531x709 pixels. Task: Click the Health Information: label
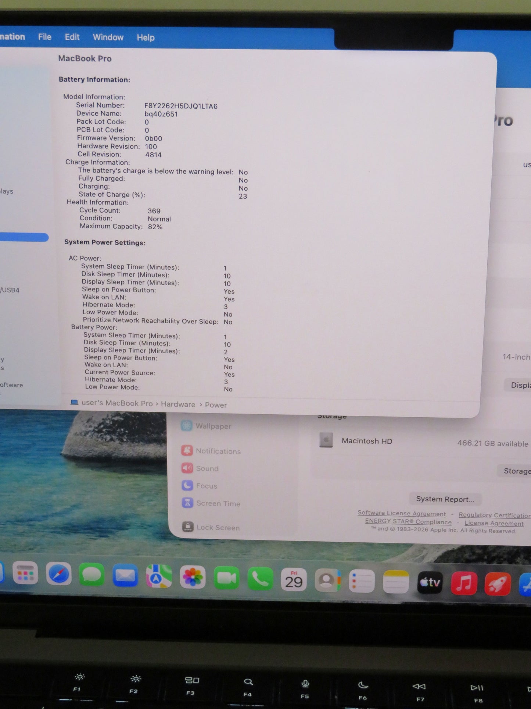[x=97, y=202]
